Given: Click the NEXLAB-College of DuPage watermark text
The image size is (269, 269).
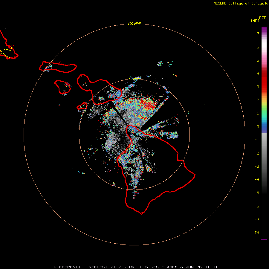Looking at the screenshot, I should (x=240, y=3).
